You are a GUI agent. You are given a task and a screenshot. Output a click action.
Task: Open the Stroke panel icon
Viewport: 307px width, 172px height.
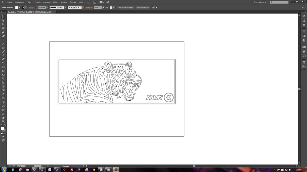304,31
